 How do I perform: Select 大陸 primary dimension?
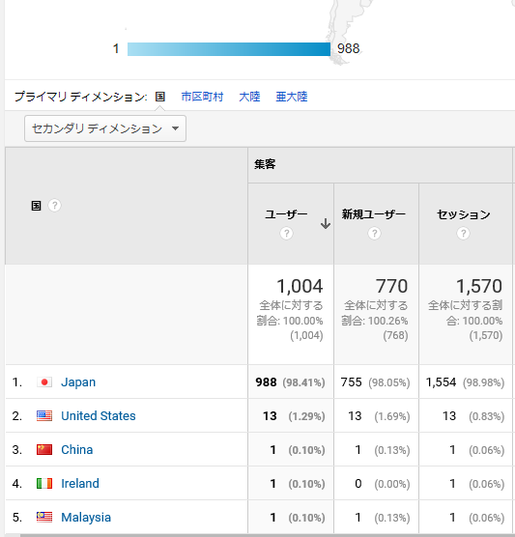(249, 97)
